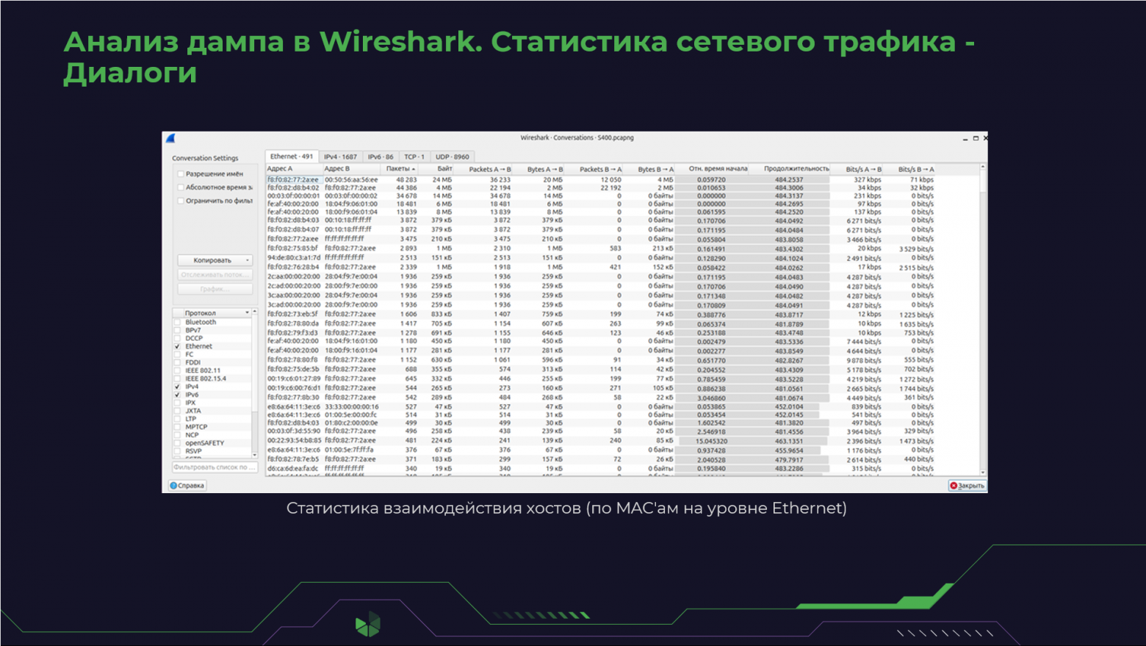This screenshot has height=646, width=1146.
Task: Enable the Разрешение имён checkbox
Action: (x=181, y=174)
